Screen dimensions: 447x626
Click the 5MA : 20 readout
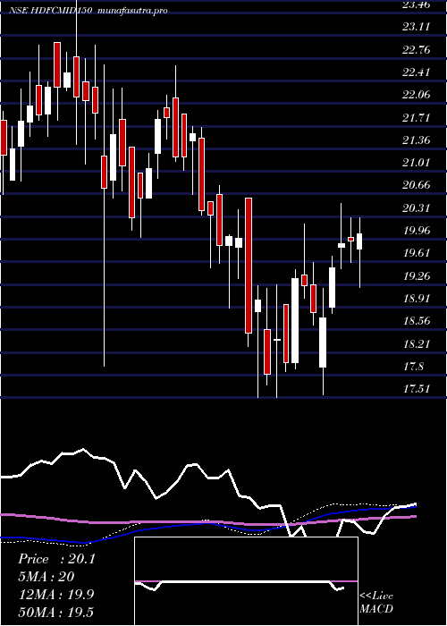[46, 576]
